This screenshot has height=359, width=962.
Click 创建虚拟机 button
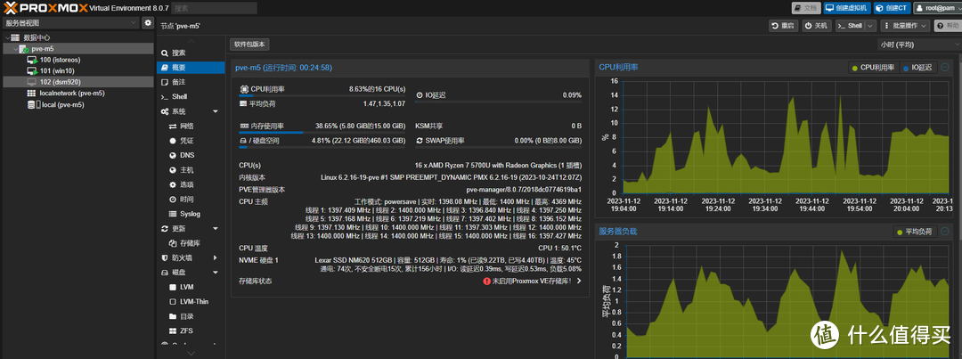coord(846,8)
